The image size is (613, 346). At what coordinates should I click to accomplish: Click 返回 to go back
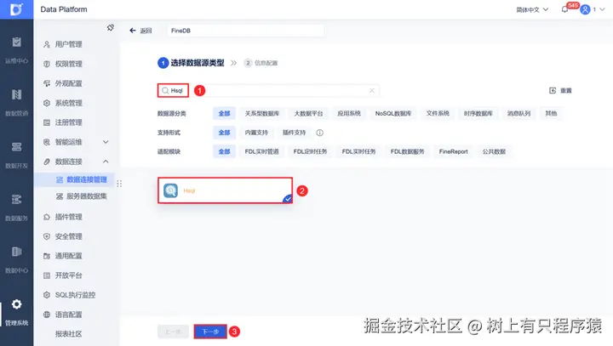click(146, 31)
